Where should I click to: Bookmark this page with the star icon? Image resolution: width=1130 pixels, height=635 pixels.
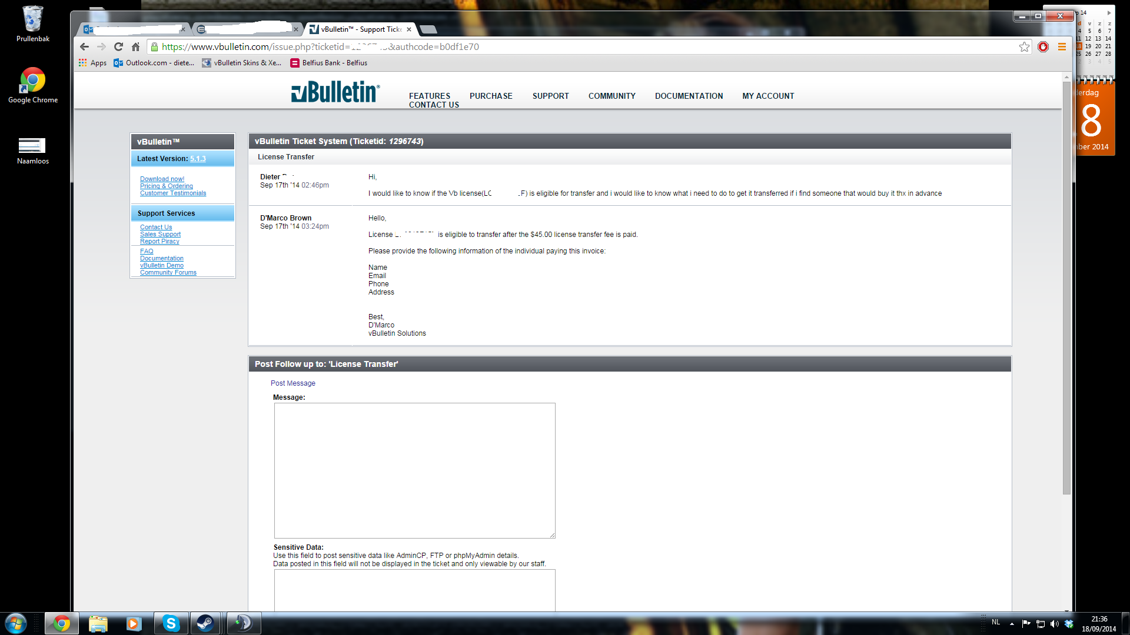pos(1025,47)
